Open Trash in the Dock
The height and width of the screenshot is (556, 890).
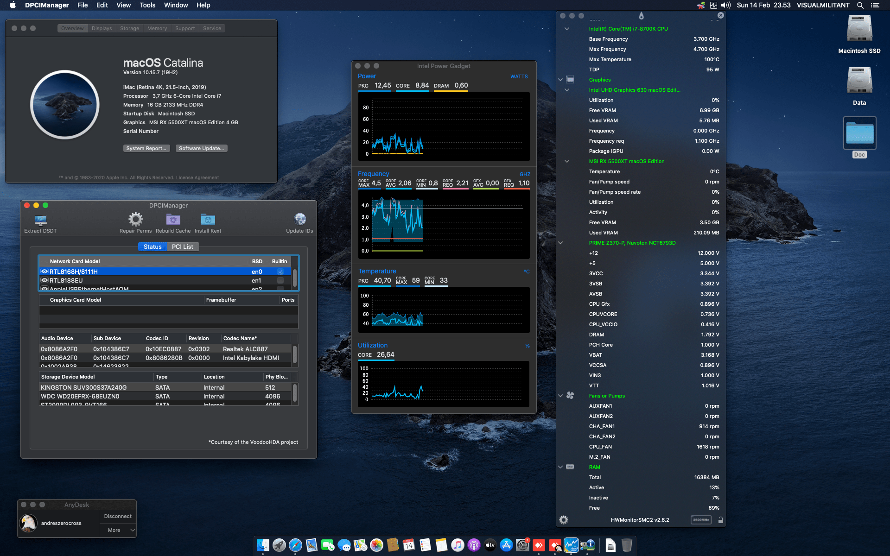[627, 545]
